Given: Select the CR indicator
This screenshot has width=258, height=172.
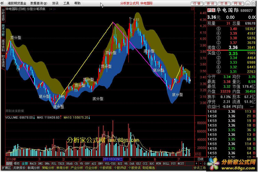Looking at the screenshot, I should pyautogui.click(x=76, y=164).
